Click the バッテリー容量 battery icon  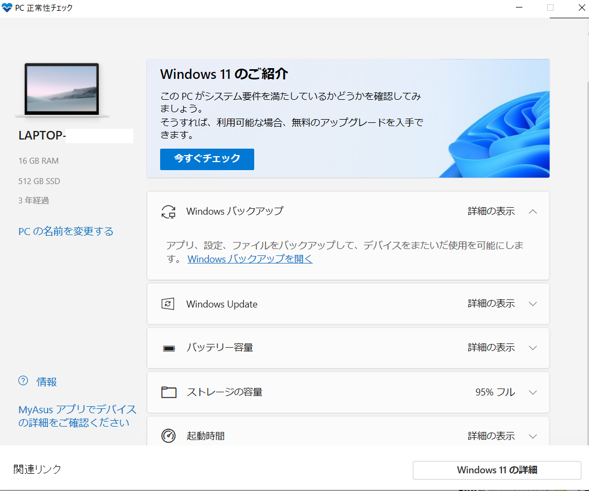(169, 348)
